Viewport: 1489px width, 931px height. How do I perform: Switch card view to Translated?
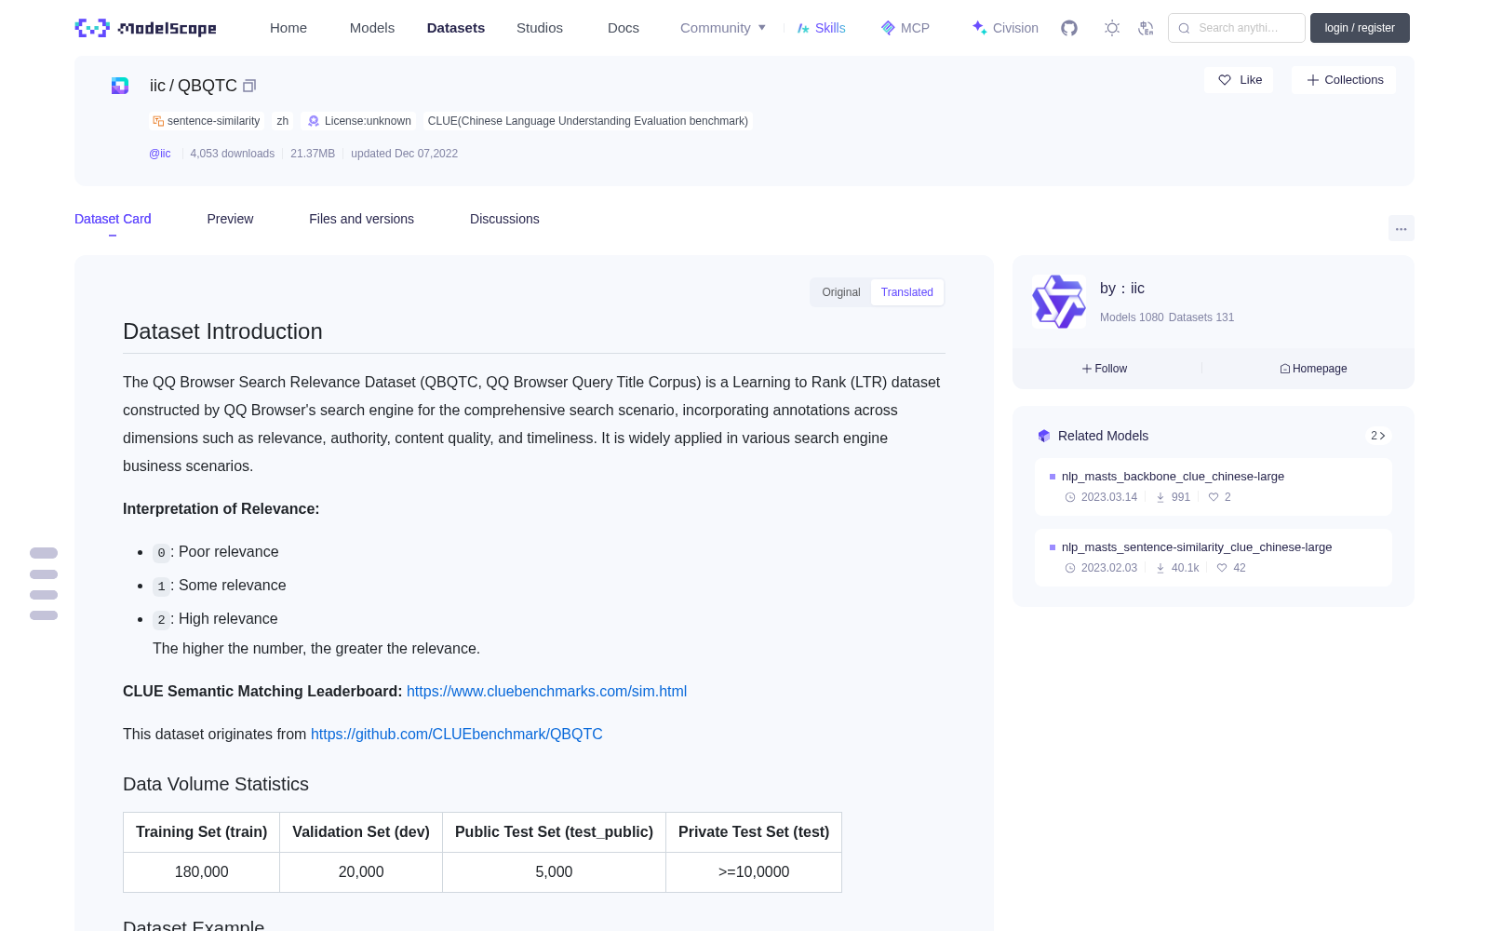[907, 292]
